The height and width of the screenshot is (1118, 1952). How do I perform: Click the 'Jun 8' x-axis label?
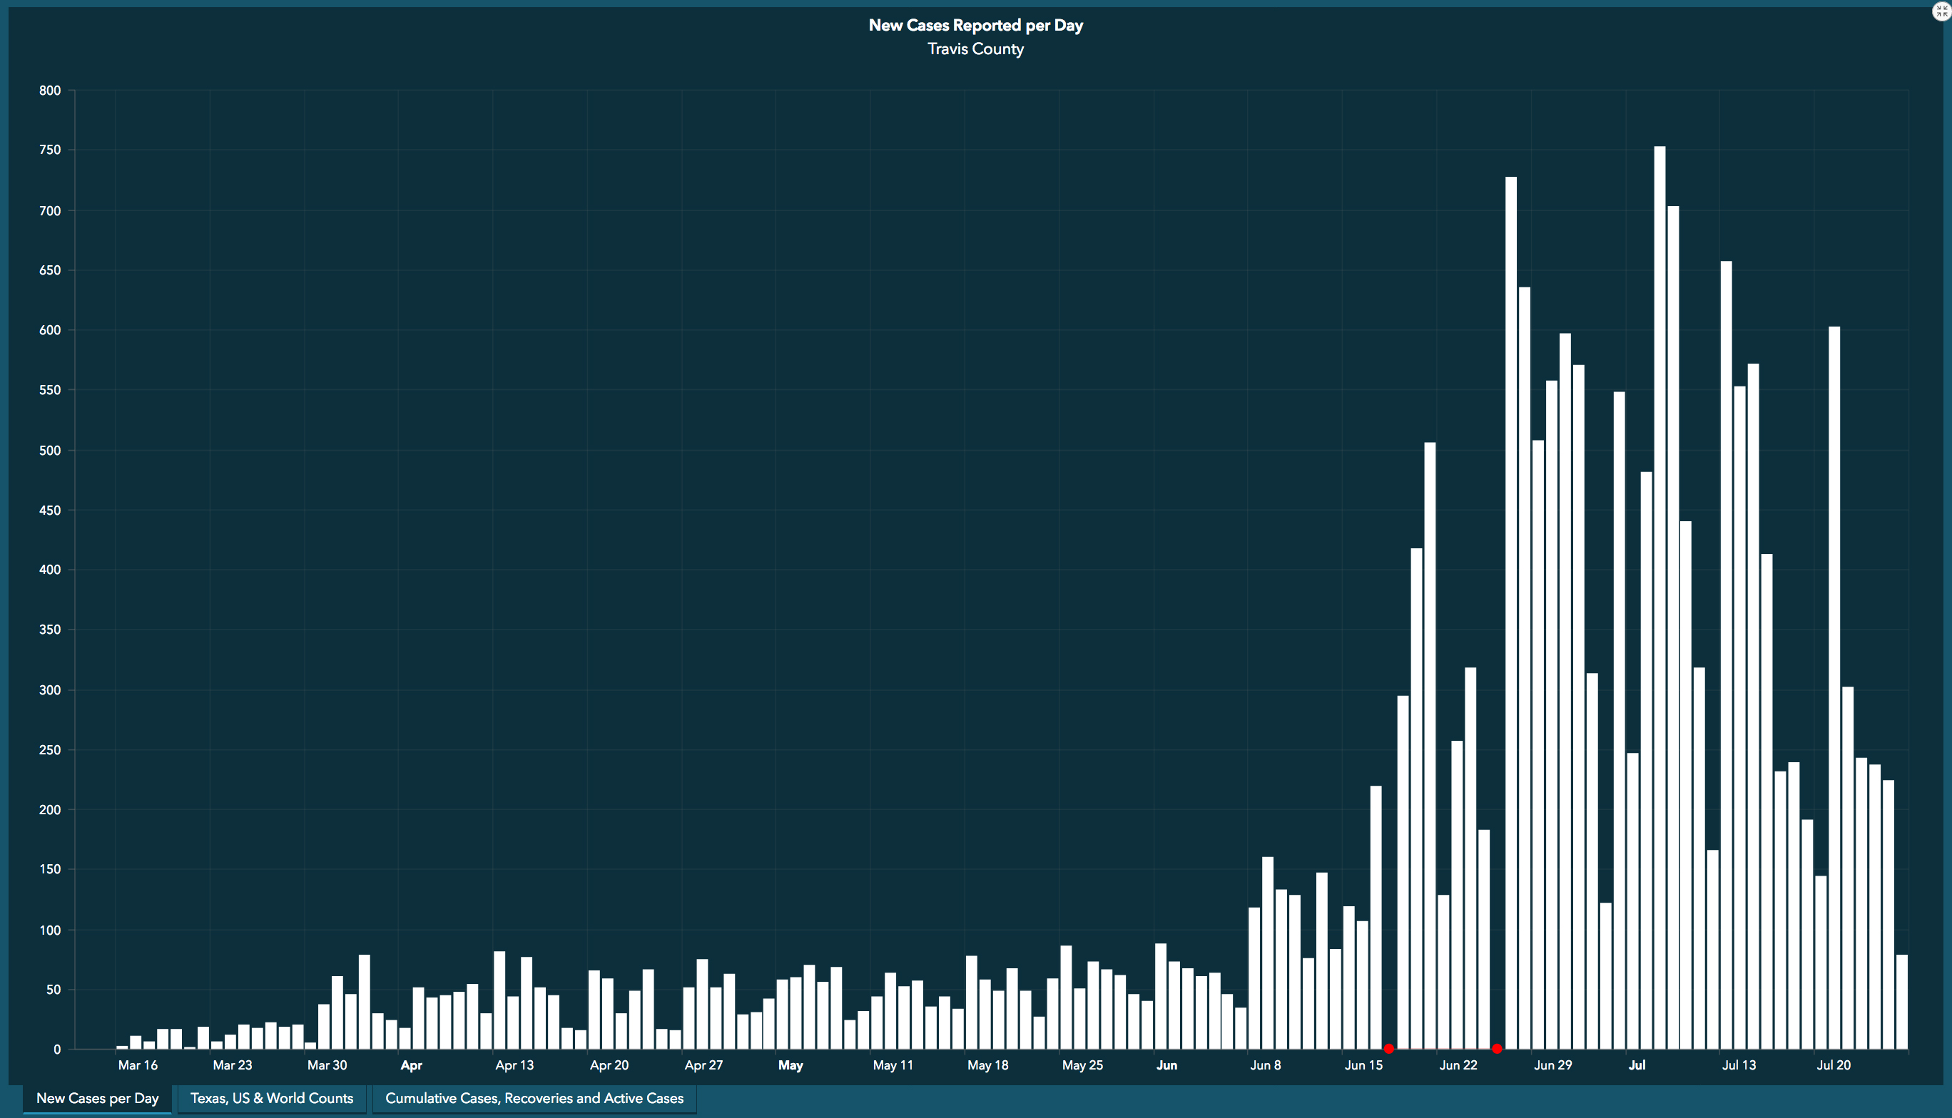(1265, 1065)
